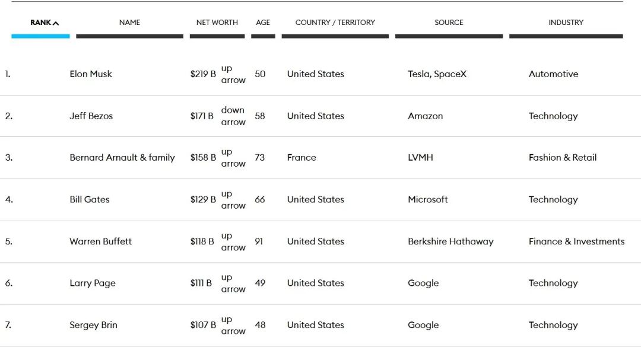Image resolution: width=641 pixels, height=347 pixels.
Task: Sort by the INDUSTRY column header
Action: 566,23
